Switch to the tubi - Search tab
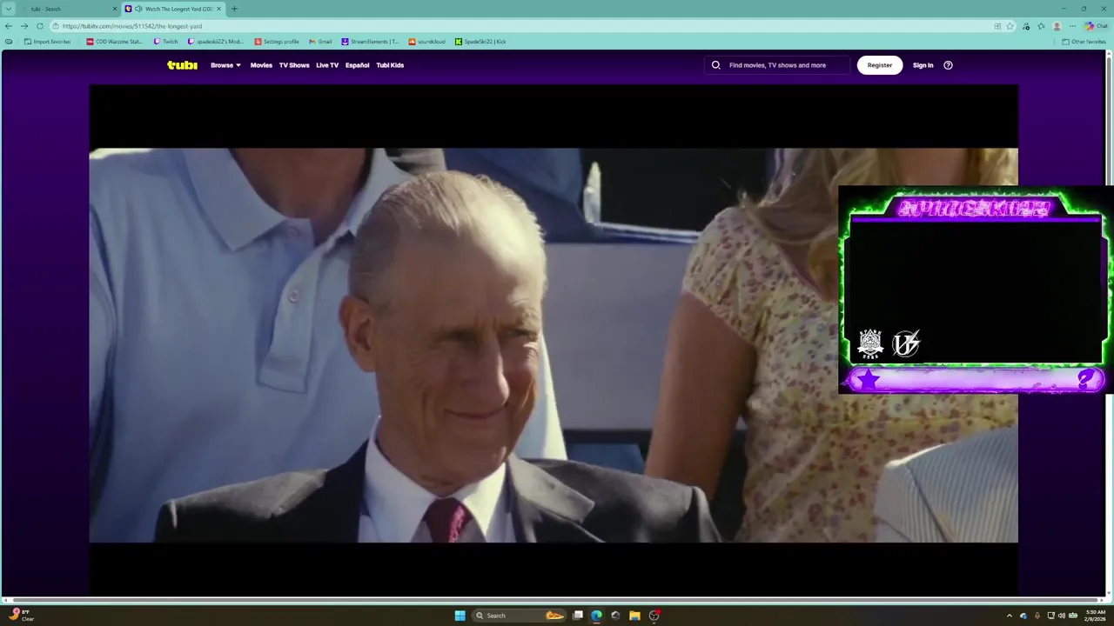The image size is (1114, 626). 61,9
